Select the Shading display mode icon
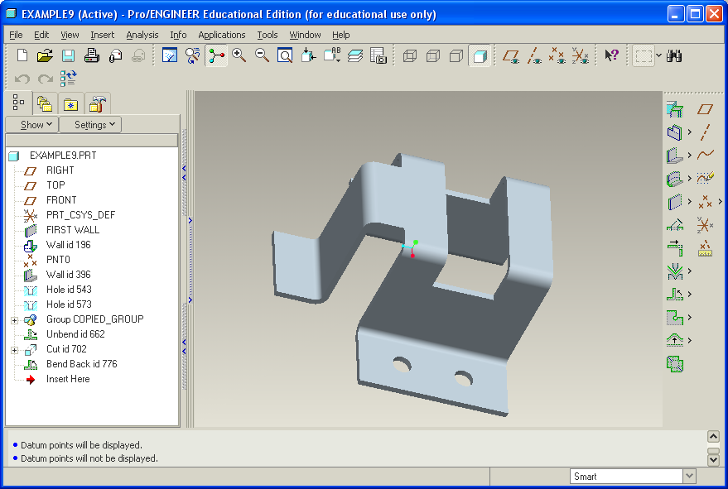 pos(480,55)
